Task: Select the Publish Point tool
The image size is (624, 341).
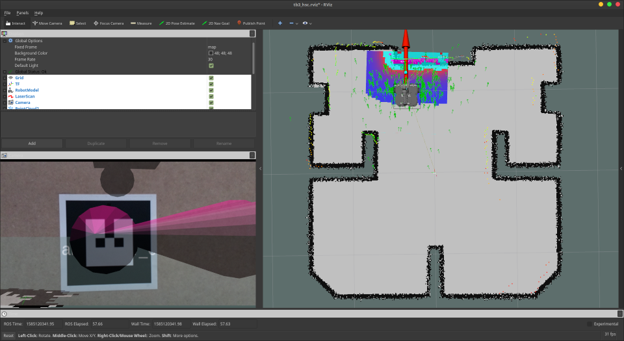Action: pyautogui.click(x=251, y=23)
